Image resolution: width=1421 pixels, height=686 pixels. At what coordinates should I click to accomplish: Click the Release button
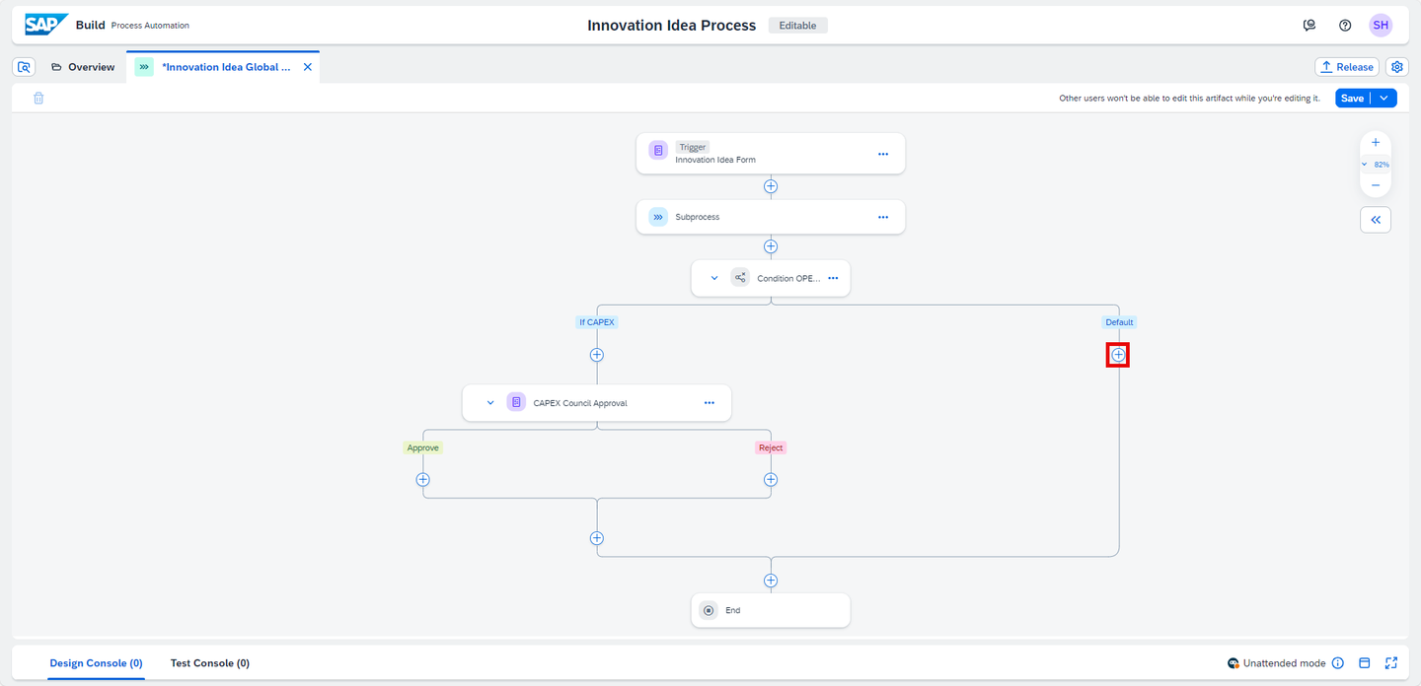click(1347, 67)
